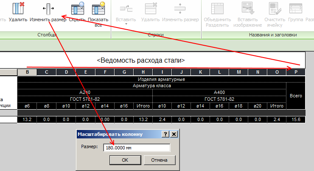The image size is (314, 171).
Task: Click the Итого heading under A400
Action: click(277, 106)
